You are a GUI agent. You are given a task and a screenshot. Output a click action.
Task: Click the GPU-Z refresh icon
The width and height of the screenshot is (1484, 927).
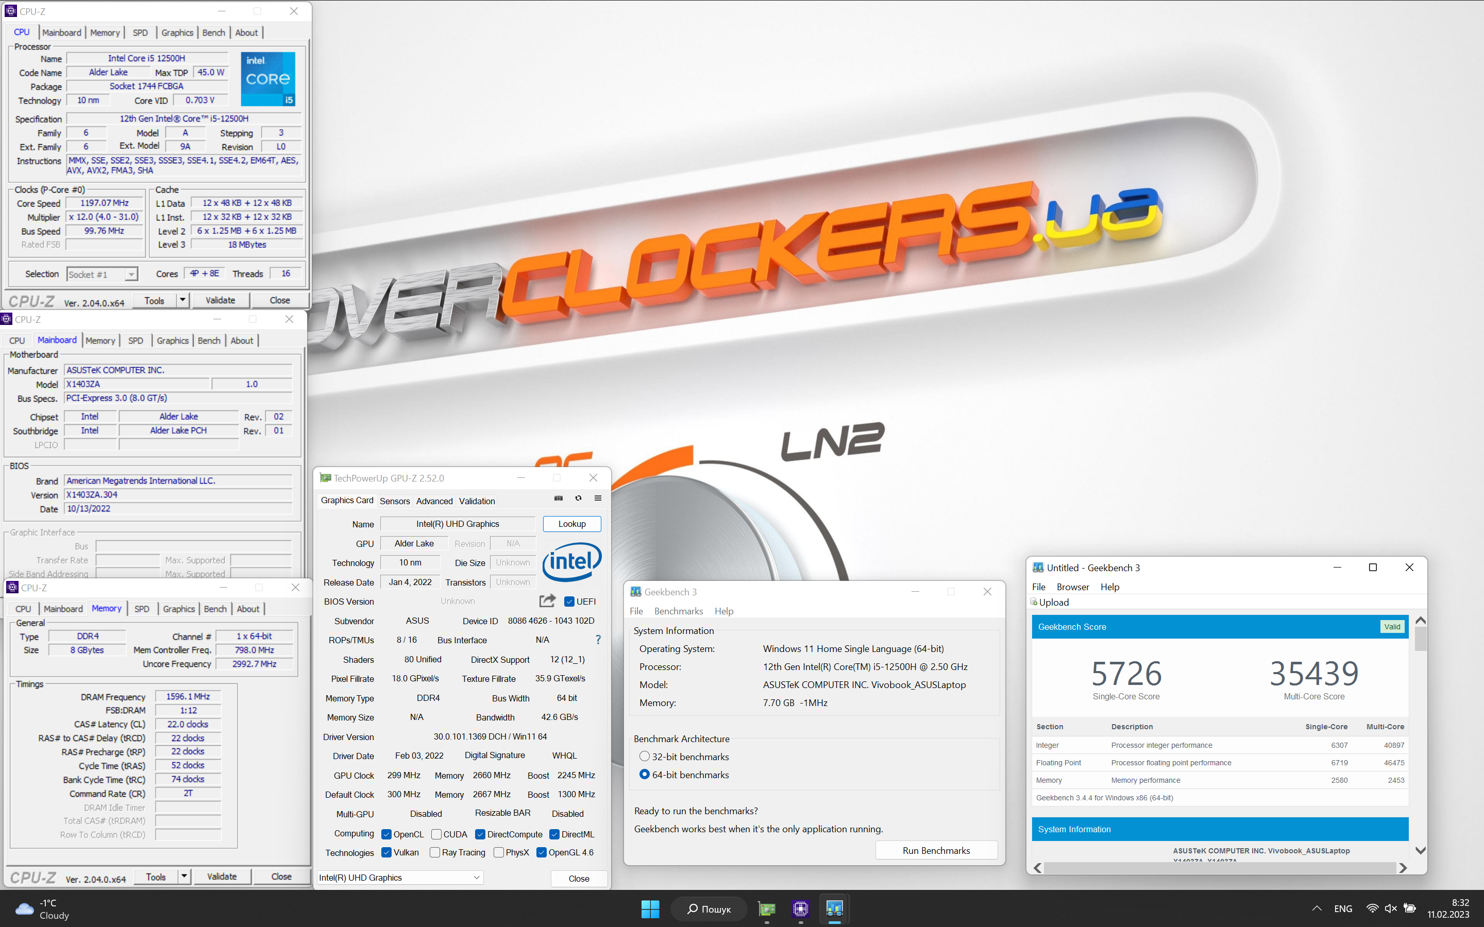point(578,499)
